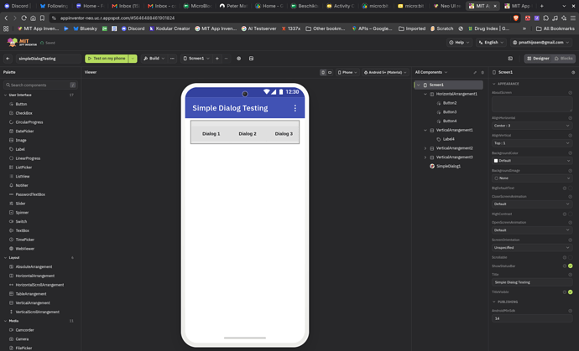This screenshot has width=579, height=351.
Task: Click the help icon next to ScreenOrientation
Action: [570, 240]
